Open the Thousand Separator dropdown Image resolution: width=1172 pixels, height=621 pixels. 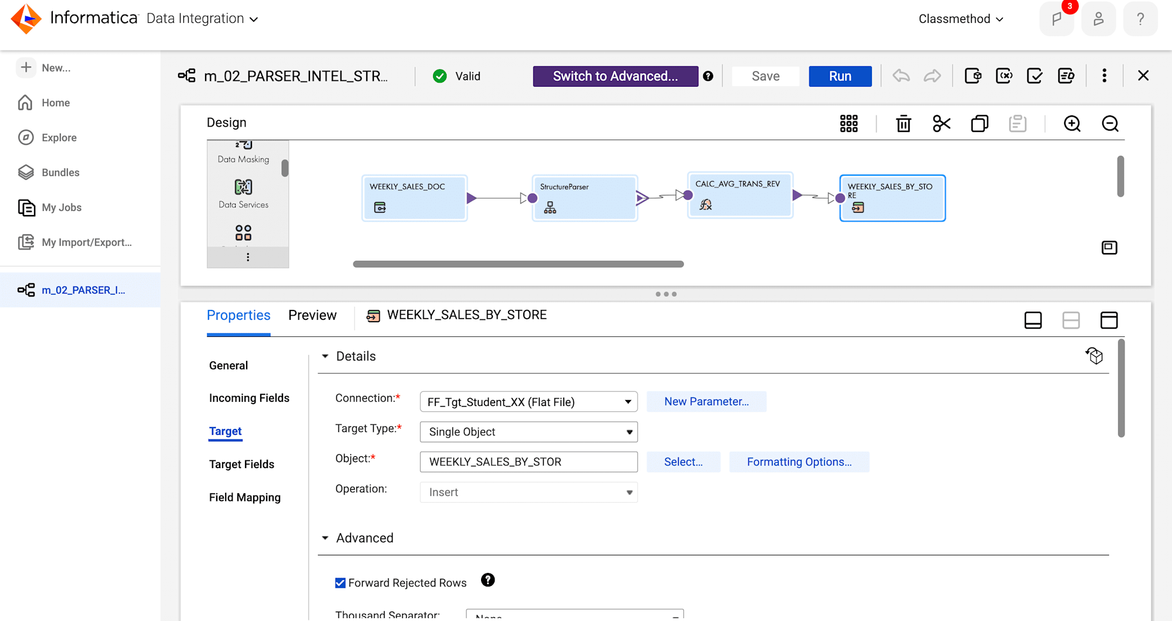click(x=574, y=614)
